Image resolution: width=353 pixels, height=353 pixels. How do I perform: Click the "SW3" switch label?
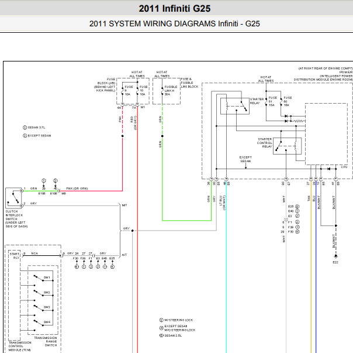click(x=47, y=307)
